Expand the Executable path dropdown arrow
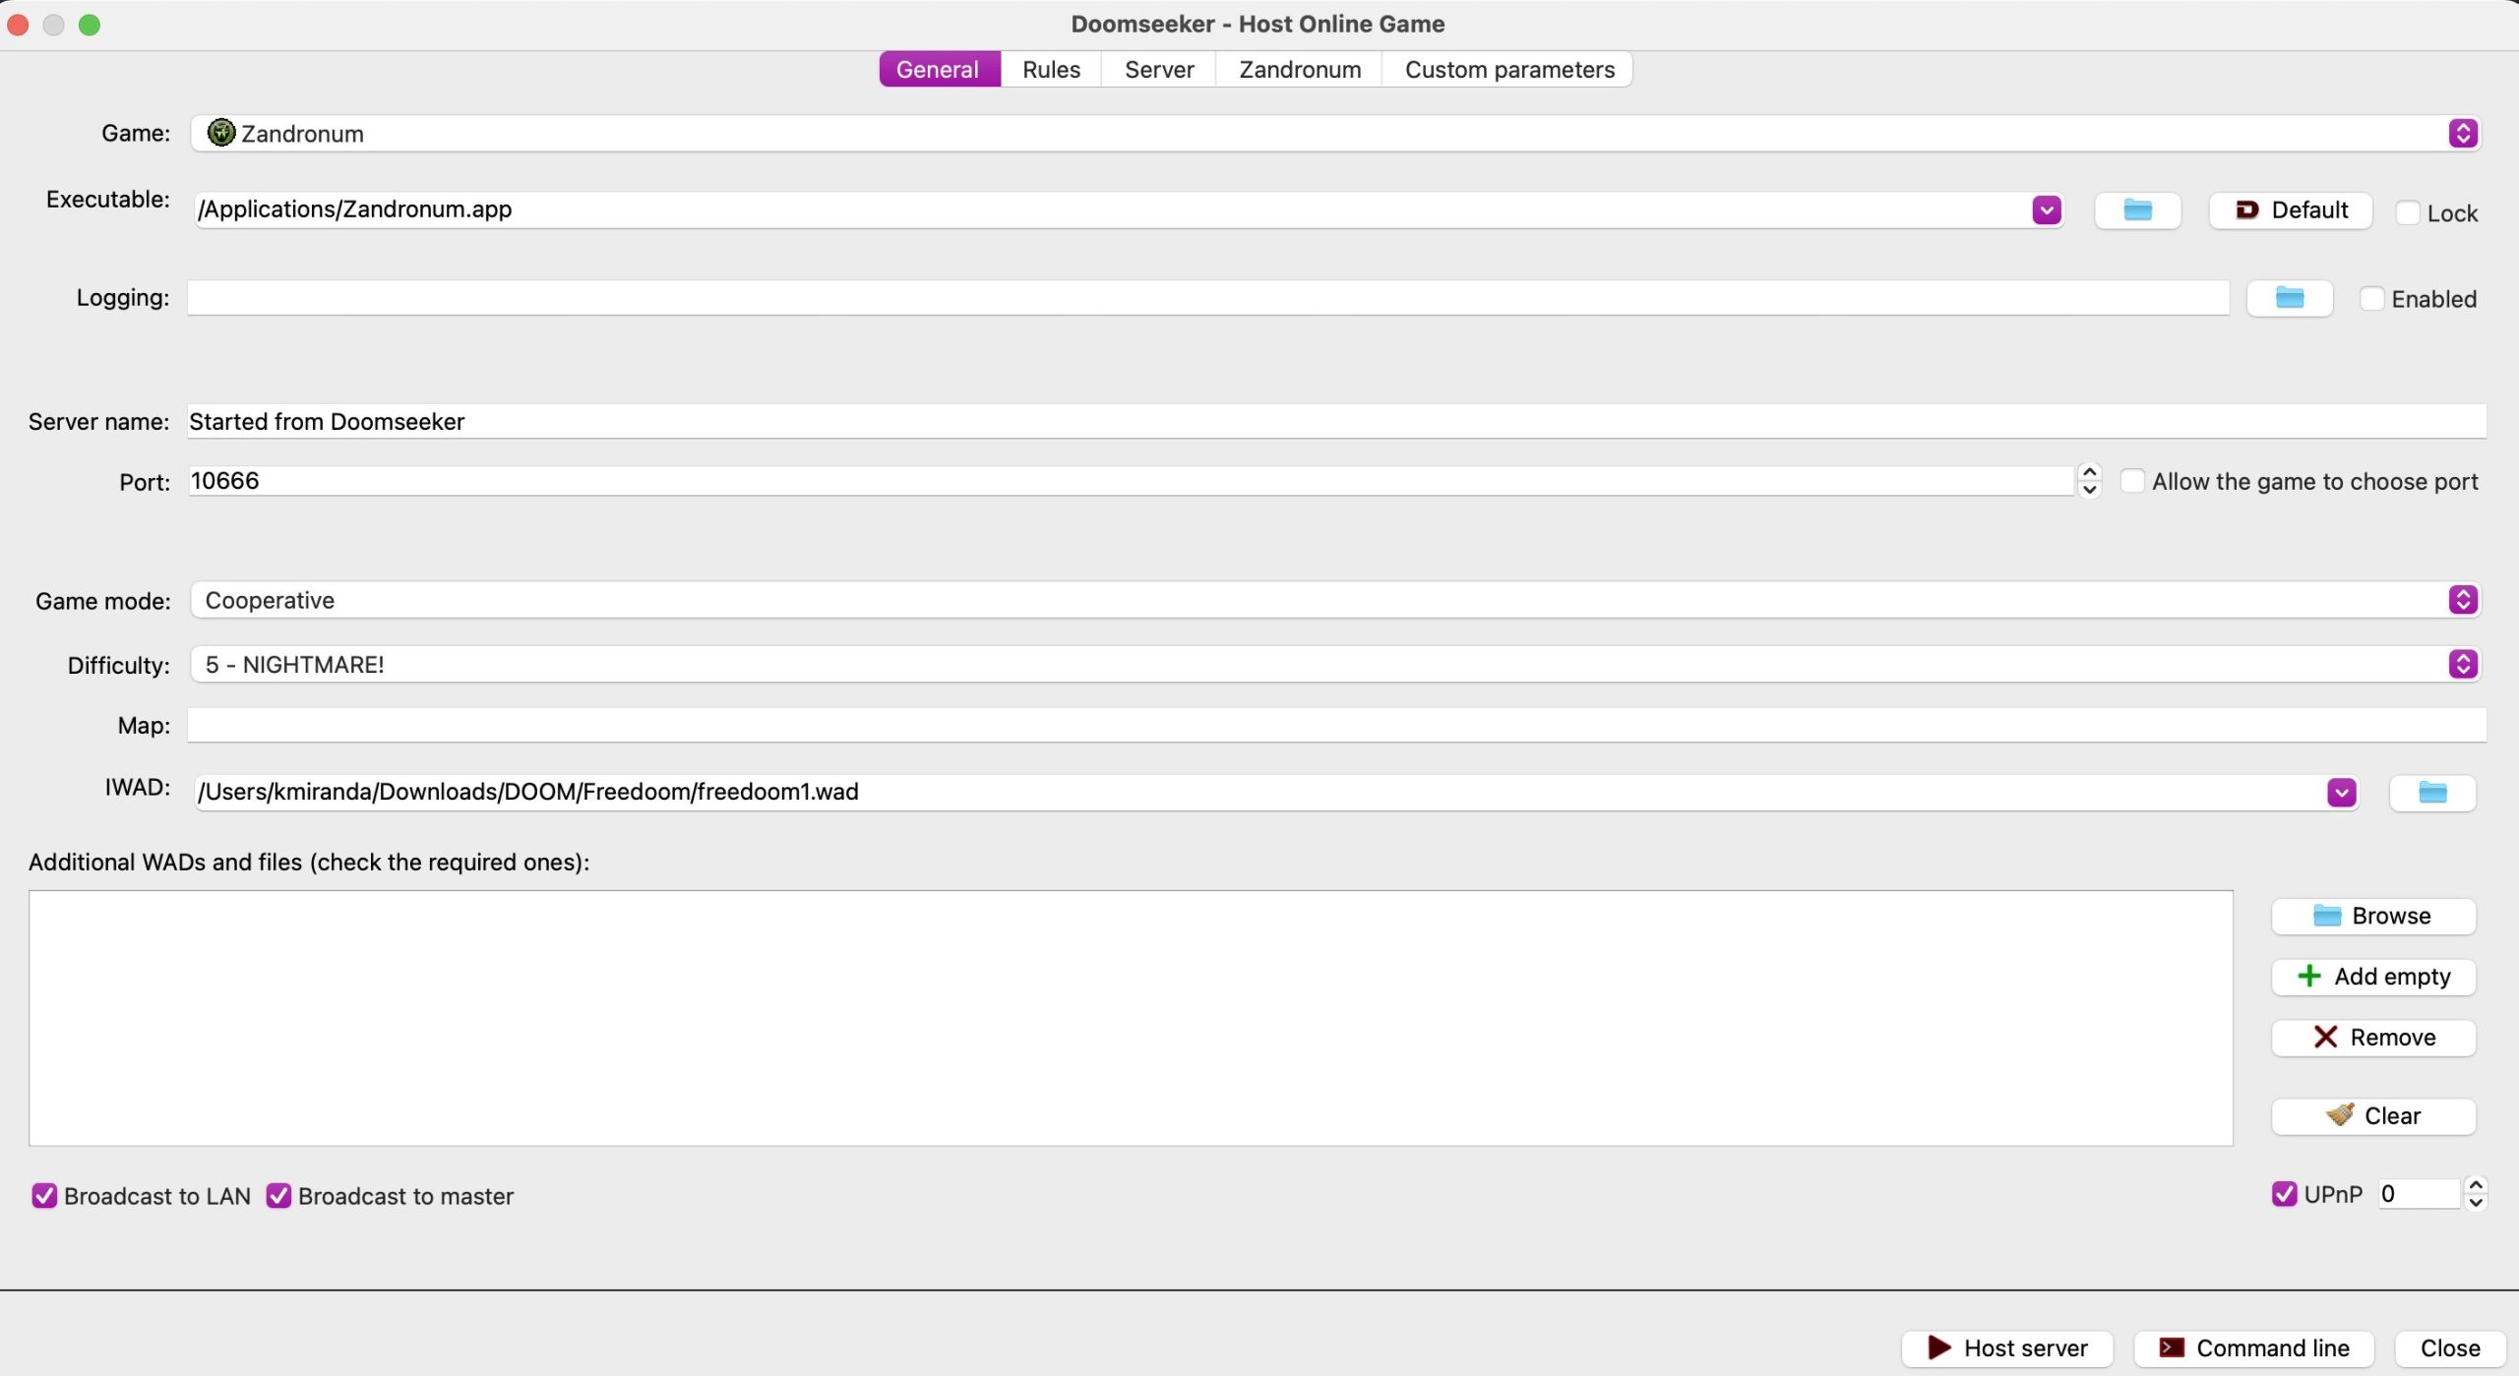 click(x=2047, y=210)
